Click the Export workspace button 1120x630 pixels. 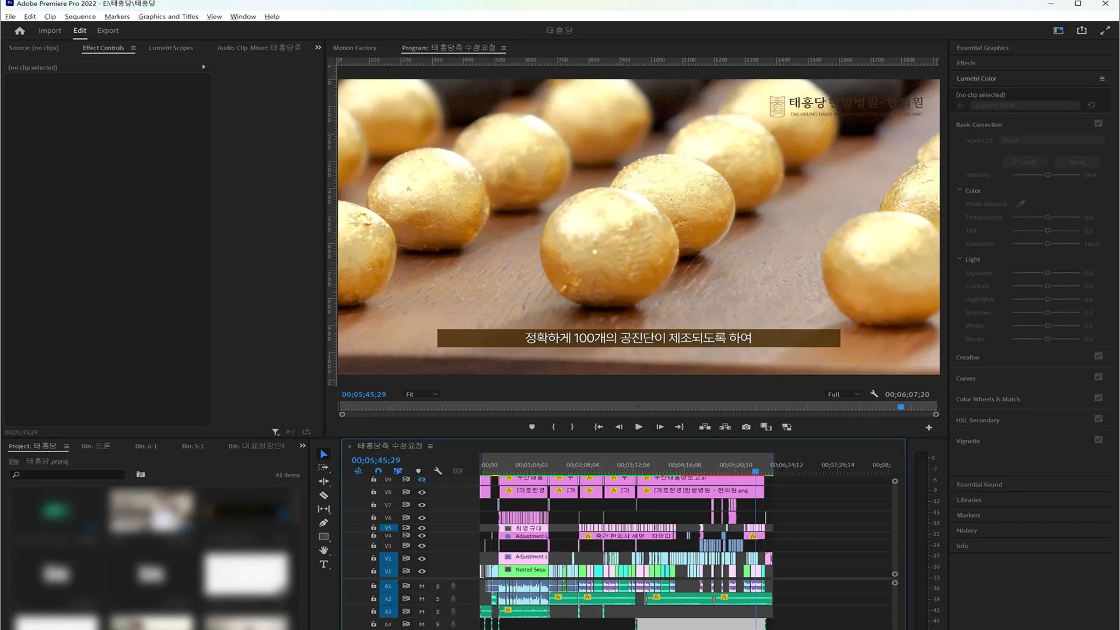click(x=107, y=31)
